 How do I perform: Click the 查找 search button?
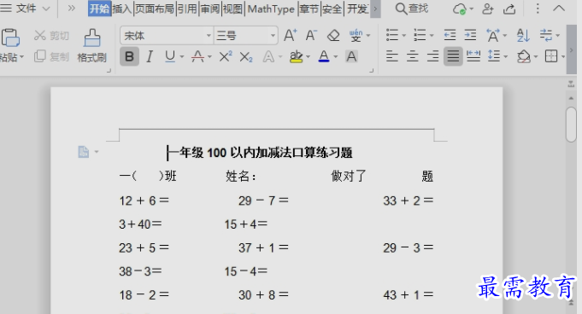(411, 9)
